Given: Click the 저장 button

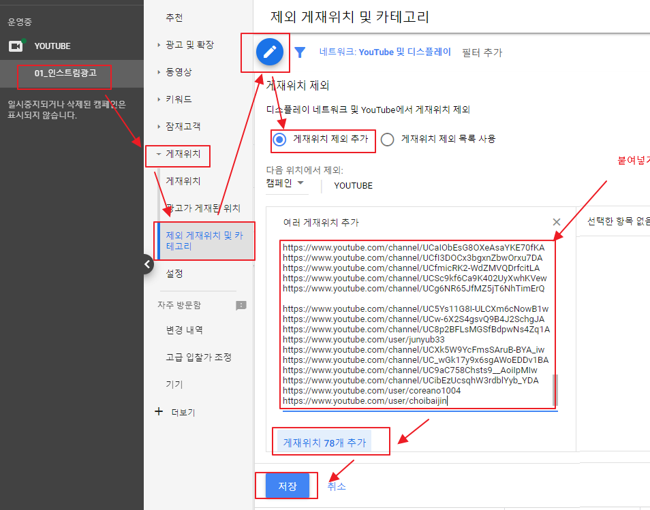Looking at the screenshot, I should coord(288,485).
